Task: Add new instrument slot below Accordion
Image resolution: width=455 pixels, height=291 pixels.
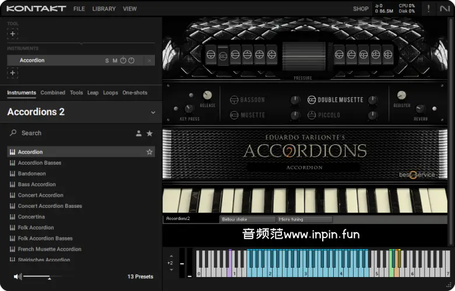Action: [12, 73]
